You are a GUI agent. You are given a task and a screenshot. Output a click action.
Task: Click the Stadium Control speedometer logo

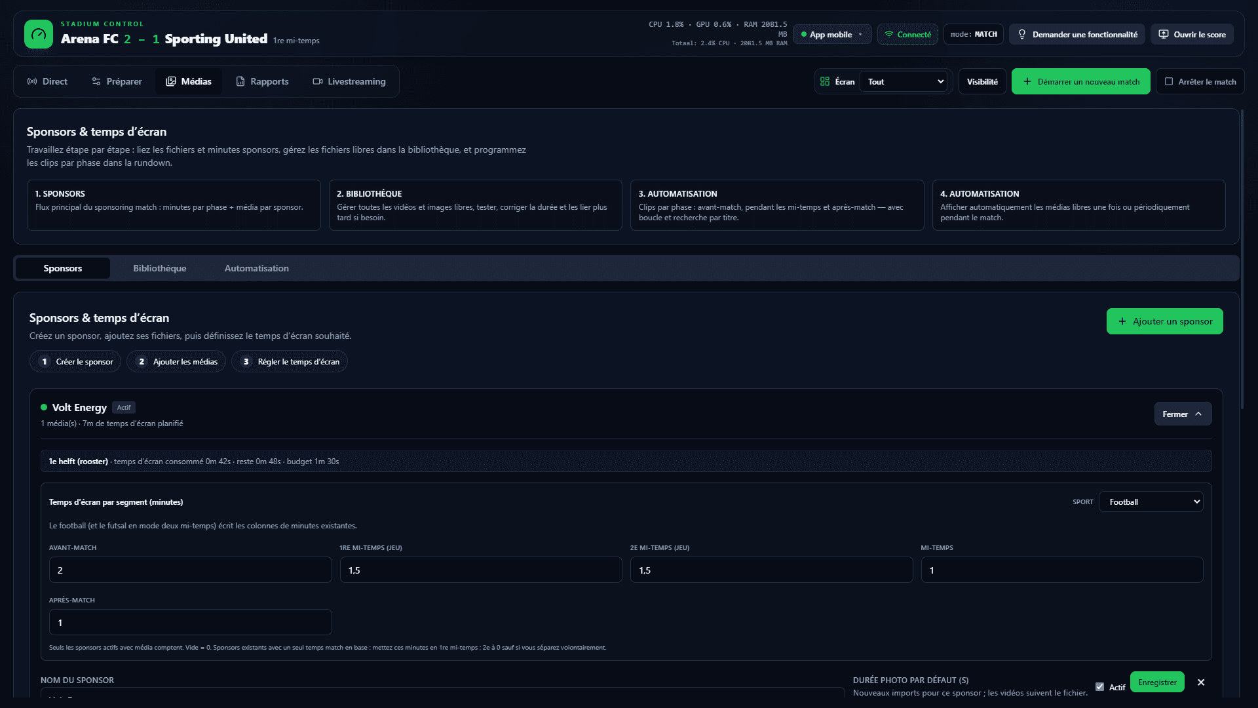(x=39, y=34)
